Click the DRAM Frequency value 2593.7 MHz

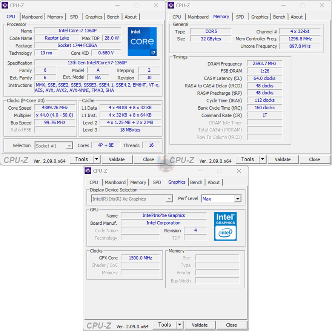(x=265, y=63)
